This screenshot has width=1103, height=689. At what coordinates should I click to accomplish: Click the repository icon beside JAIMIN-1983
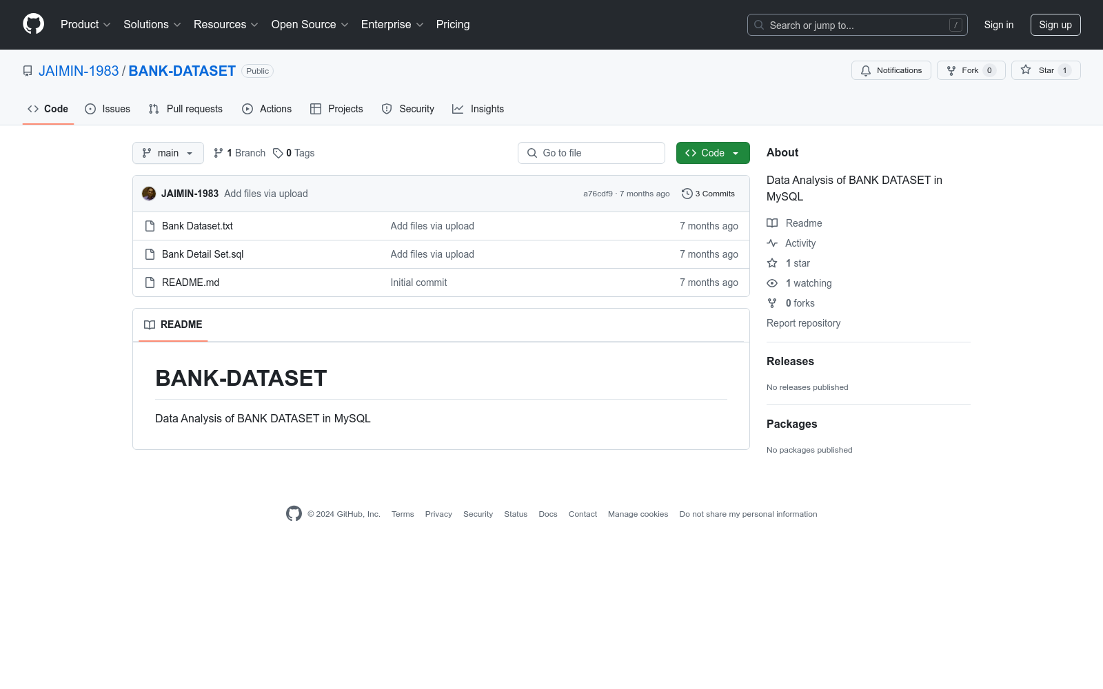point(28,71)
